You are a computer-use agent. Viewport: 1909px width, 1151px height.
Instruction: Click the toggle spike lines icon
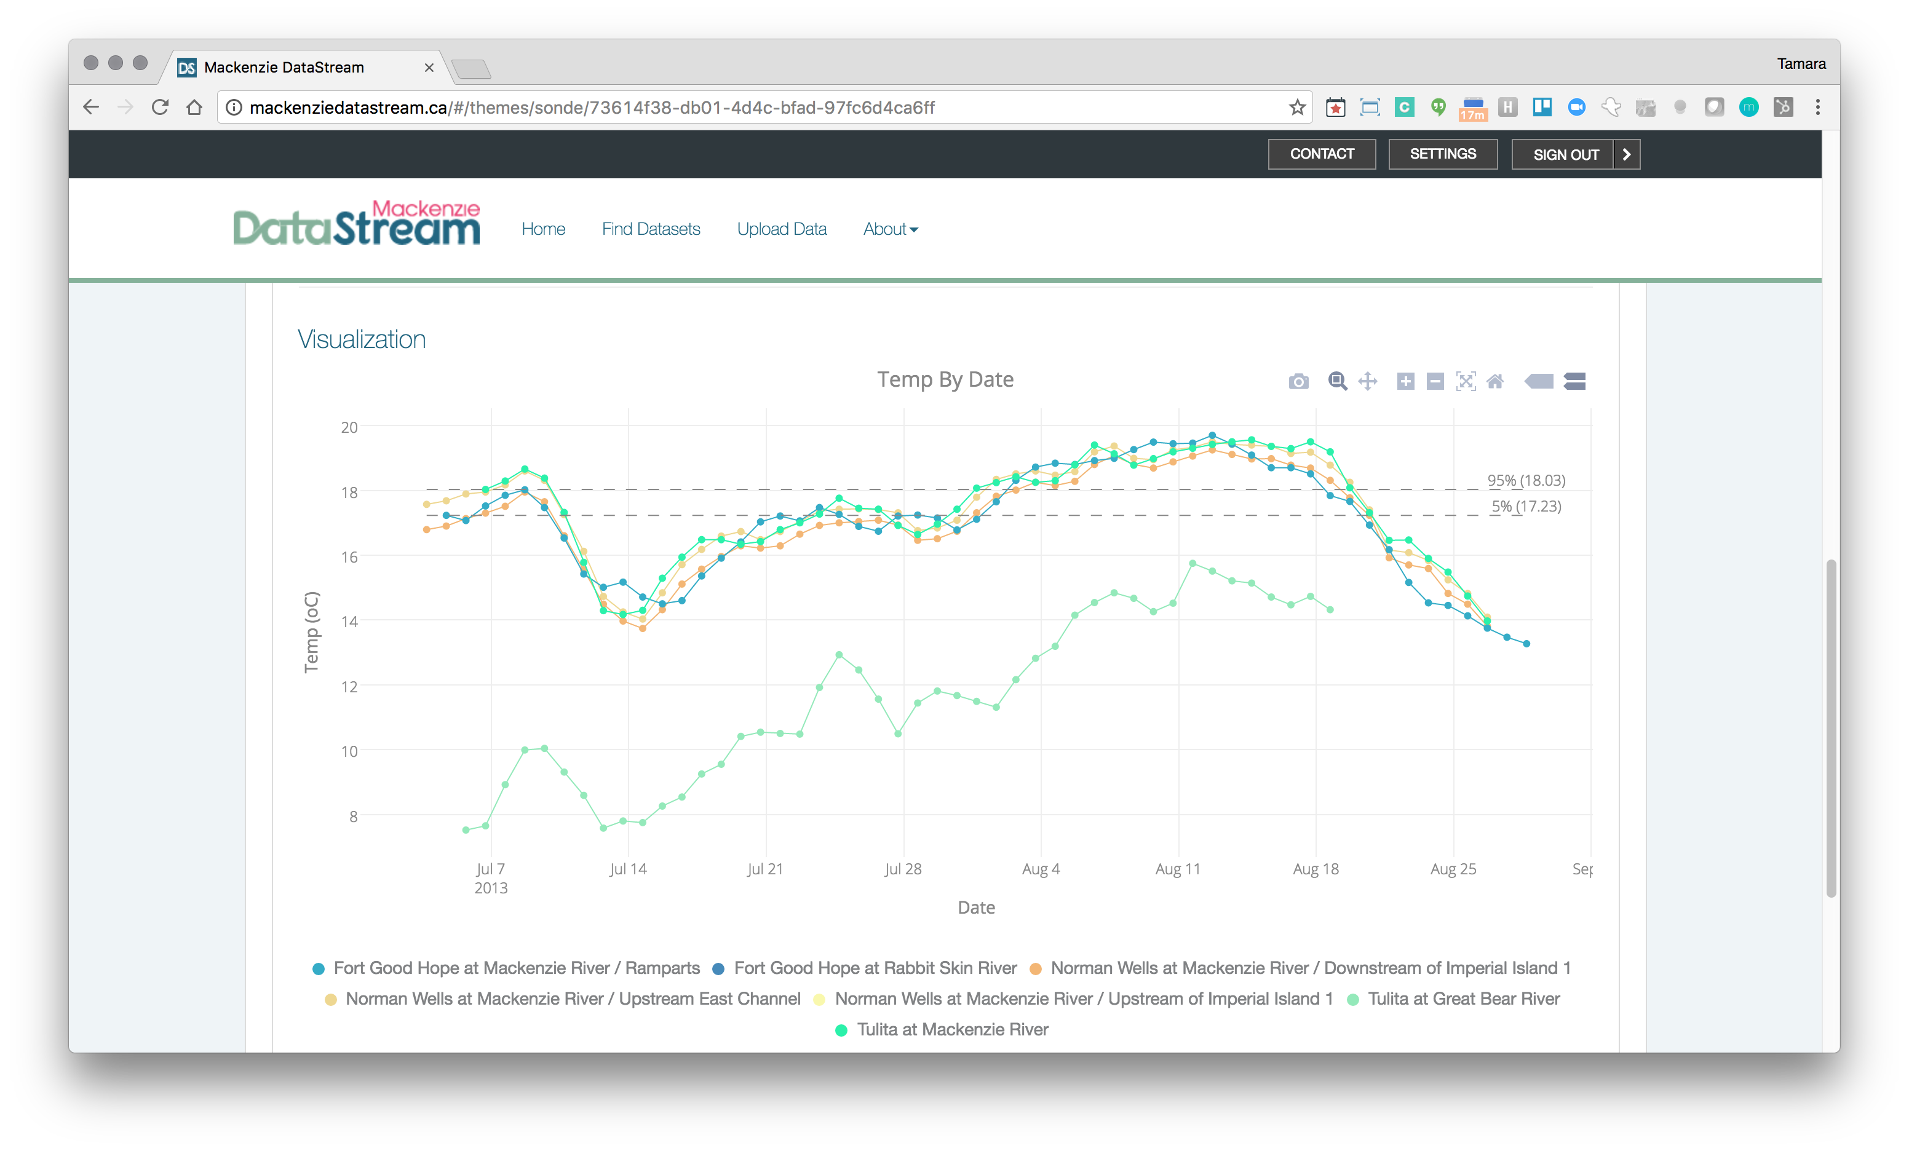[1538, 381]
